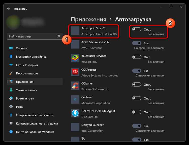Viewport: 189px width, 145px height.
Task: Open Специальные возможности settings
Action: [x=35, y=115]
